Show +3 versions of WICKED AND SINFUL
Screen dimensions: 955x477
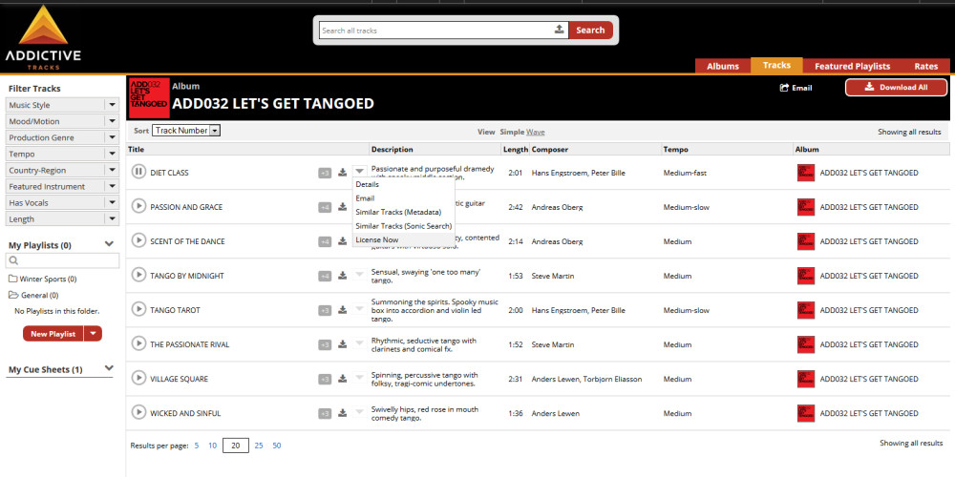pyautogui.click(x=325, y=414)
